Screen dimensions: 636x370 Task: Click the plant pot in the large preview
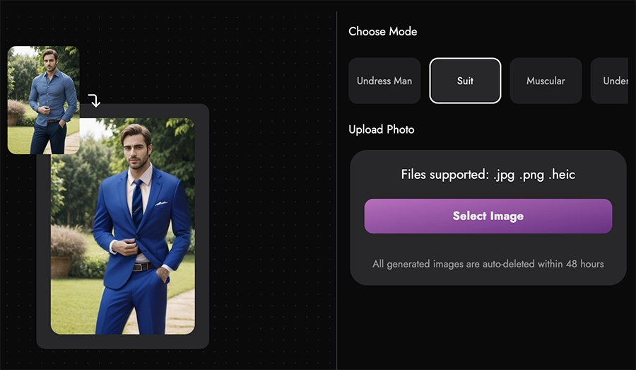(x=62, y=265)
